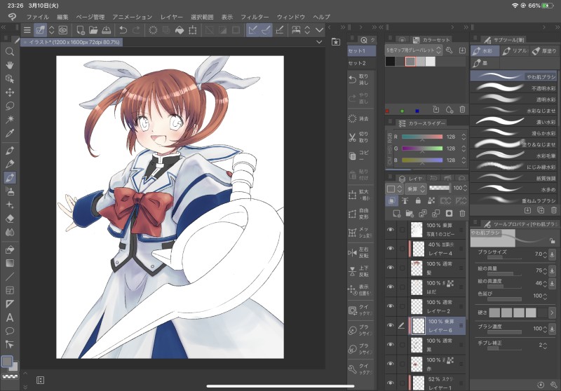Click the New layer folder icon
The width and height of the screenshot is (561, 391).
410,214
